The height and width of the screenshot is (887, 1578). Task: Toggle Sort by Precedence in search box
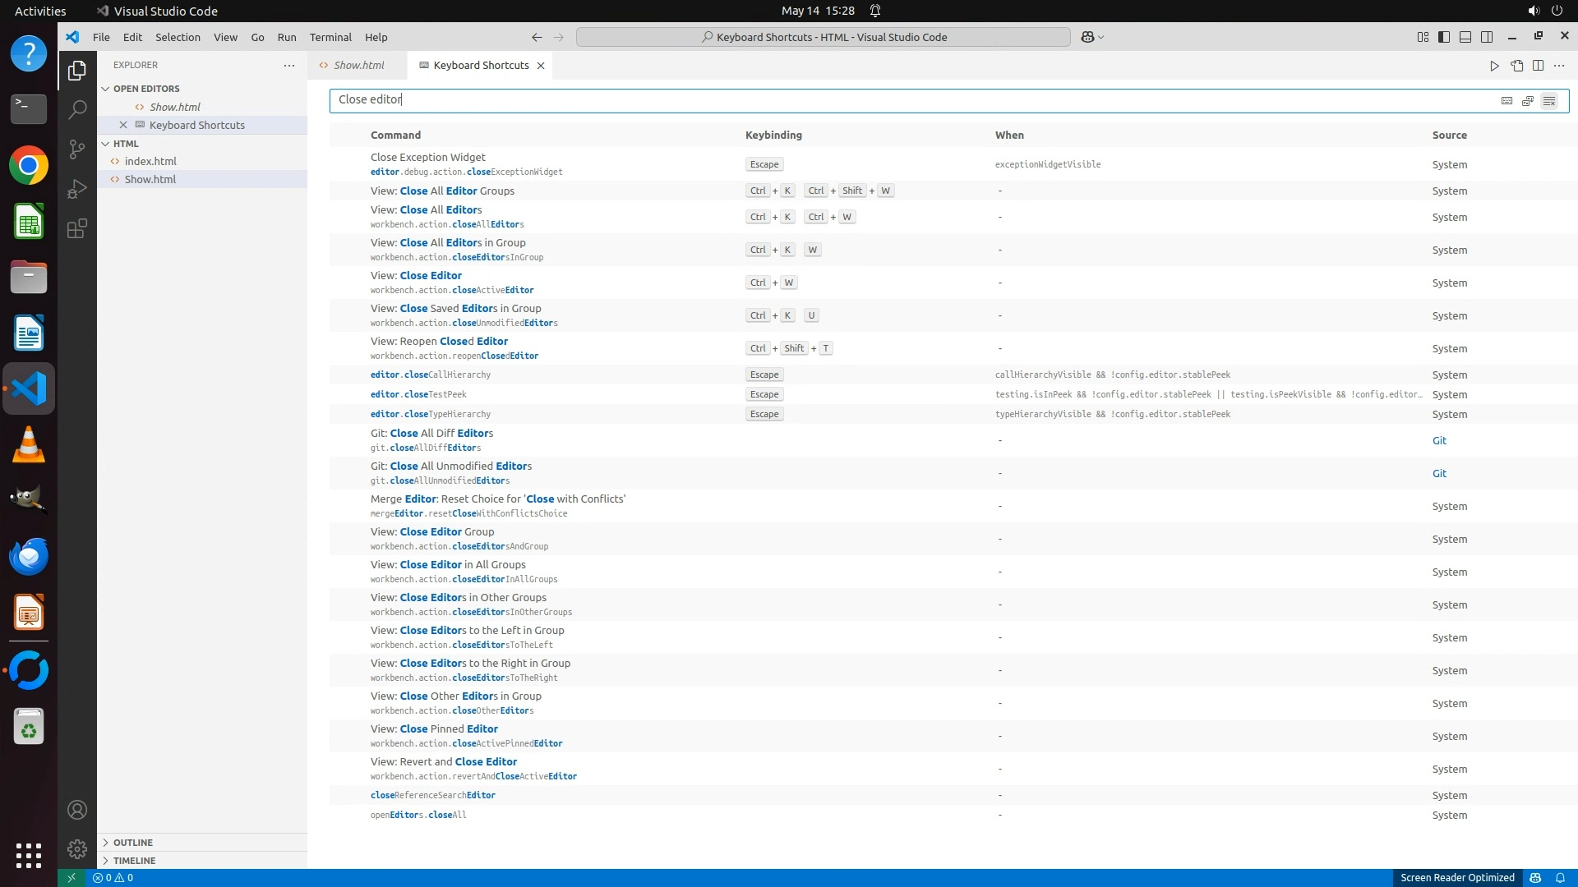pos(1527,101)
